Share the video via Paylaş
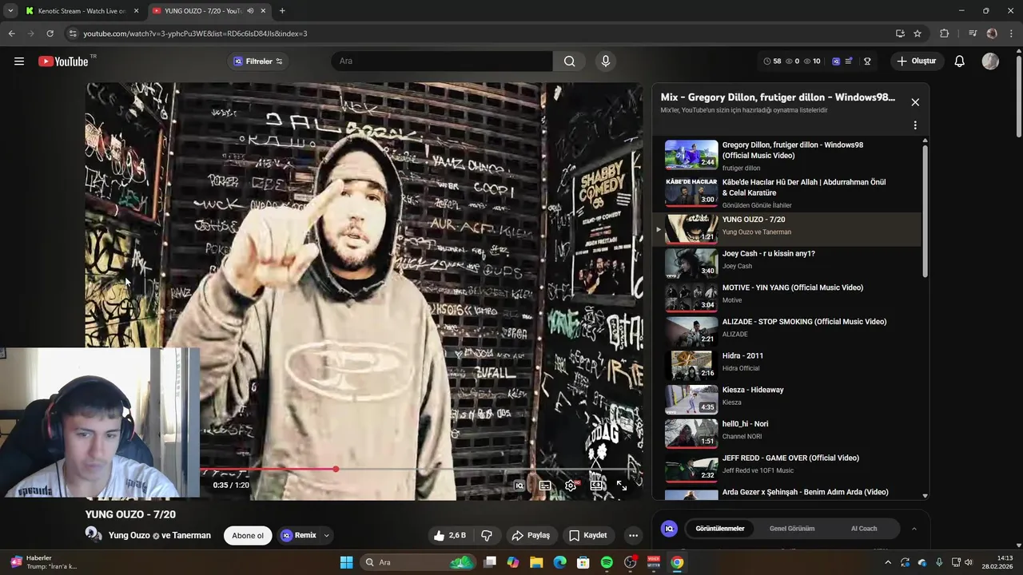1023x575 pixels. pos(531,535)
